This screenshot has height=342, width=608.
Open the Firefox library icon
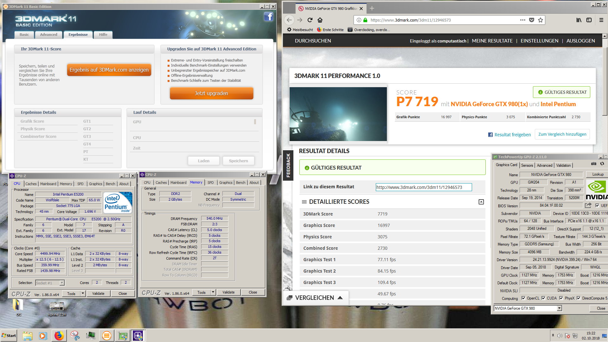point(579,20)
